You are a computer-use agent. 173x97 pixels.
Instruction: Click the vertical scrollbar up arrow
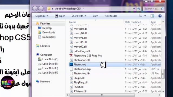pyautogui.click(x=163, y=21)
